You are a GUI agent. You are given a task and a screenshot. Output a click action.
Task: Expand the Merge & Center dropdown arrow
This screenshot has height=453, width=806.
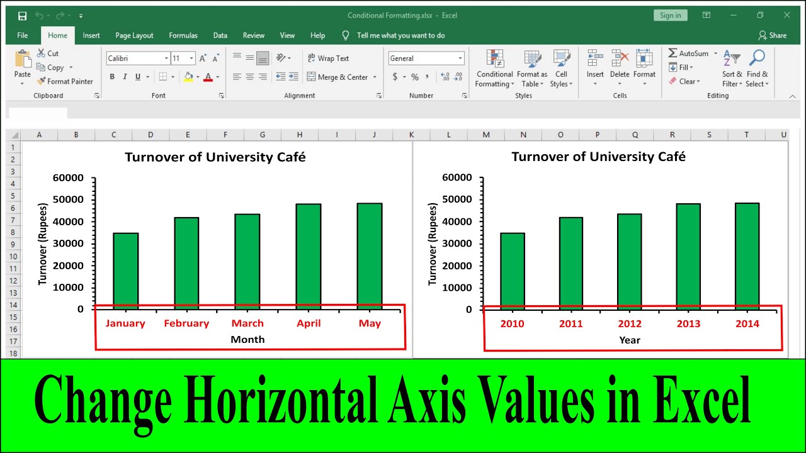coord(375,77)
